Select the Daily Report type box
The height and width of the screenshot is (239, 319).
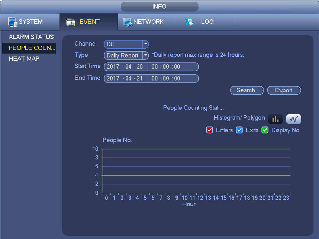(126, 55)
